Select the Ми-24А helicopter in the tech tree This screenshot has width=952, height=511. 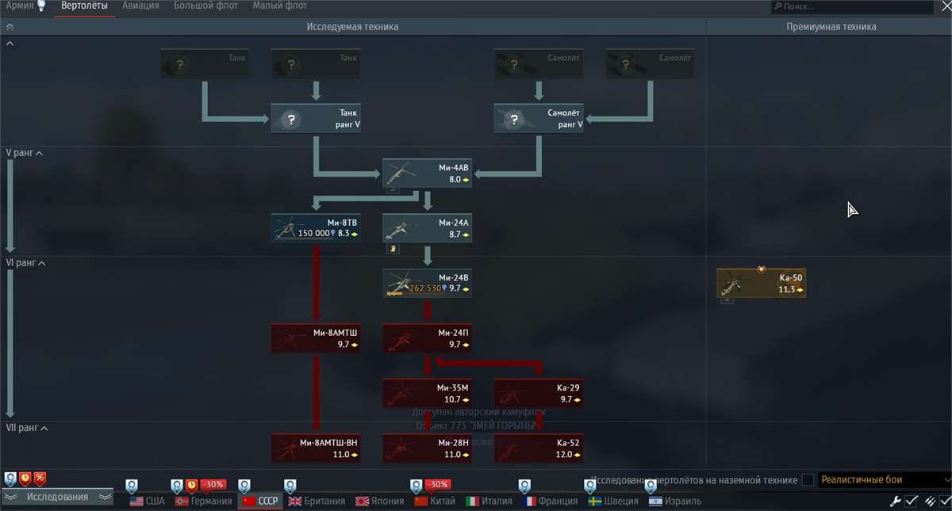[x=427, y=227]
